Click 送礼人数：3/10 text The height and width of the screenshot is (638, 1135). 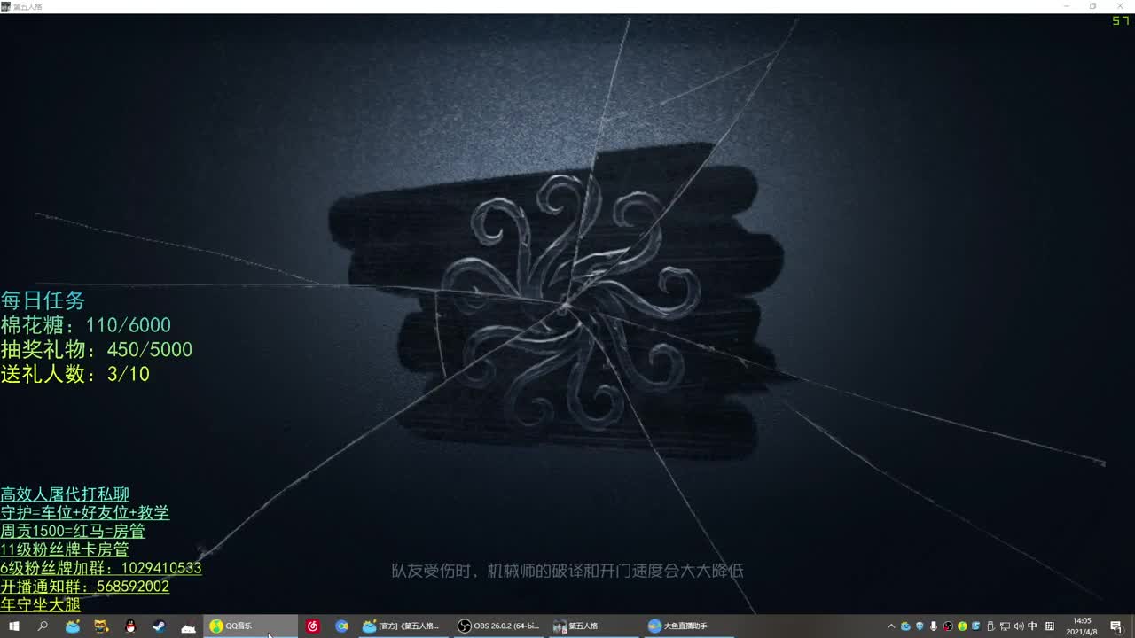point(75,374)
